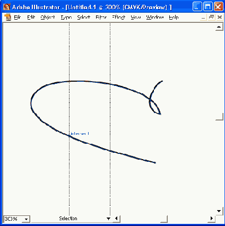Open the Effect menu
Screen dimensions: 225x226
[x=118, y=18]
